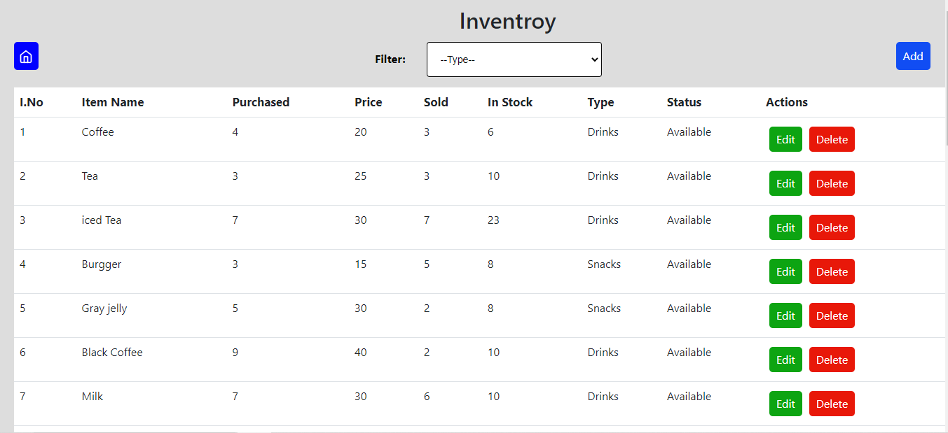
Task: Edit the Milk item
Action: coord(785,404)
